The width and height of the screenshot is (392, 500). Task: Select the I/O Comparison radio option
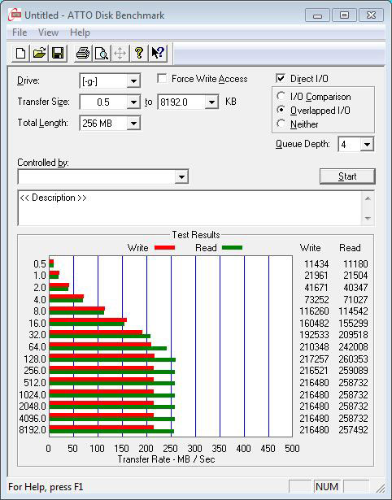point(281,96)
